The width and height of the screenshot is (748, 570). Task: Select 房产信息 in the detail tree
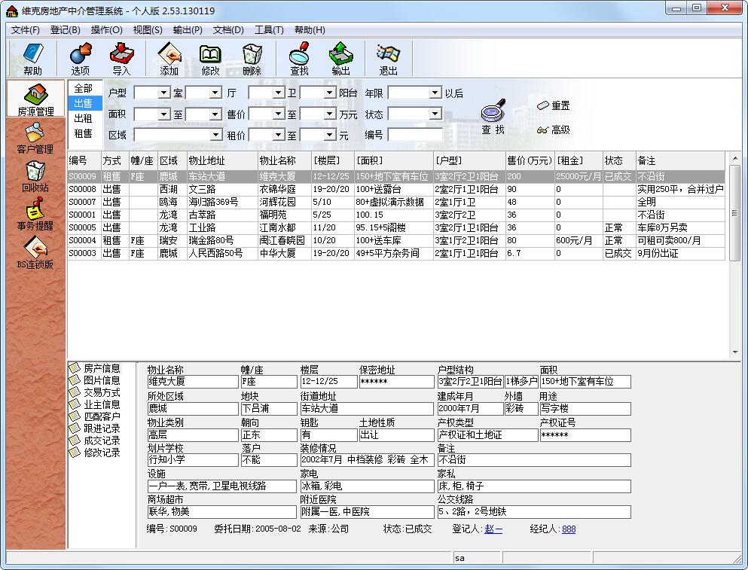pos(96,368)
